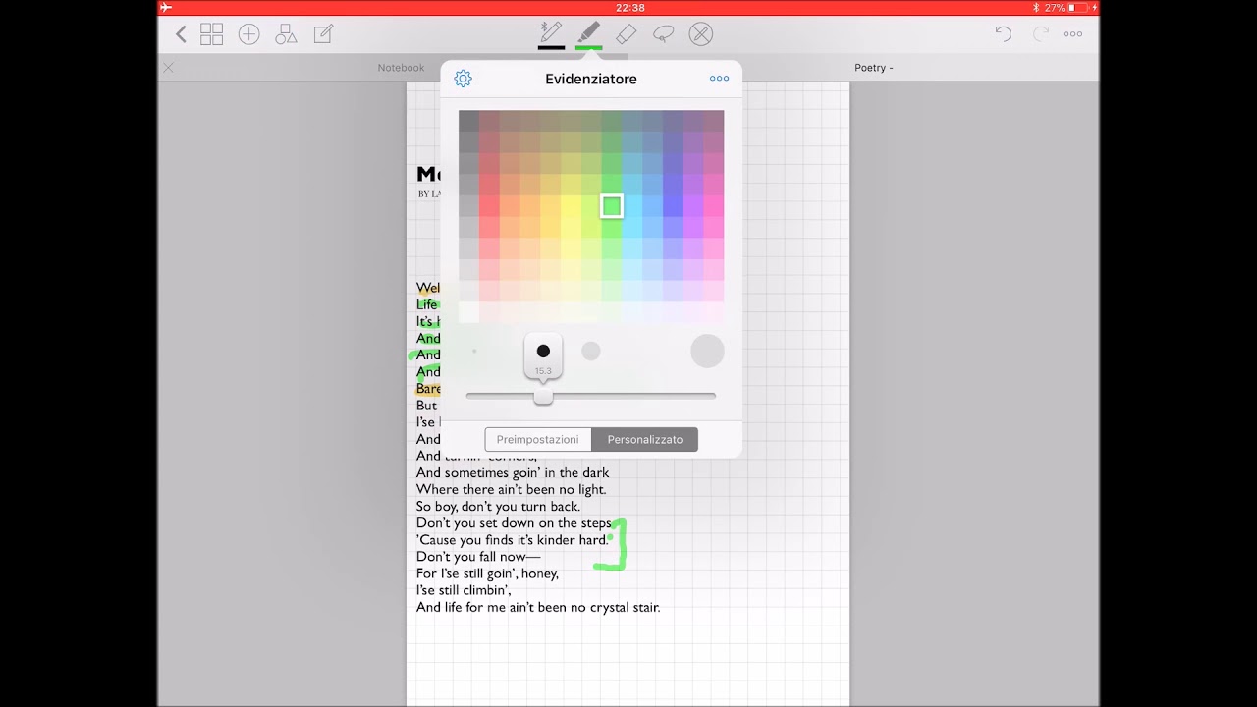Choose the largest highlighter size circle
This screenshot has width=1257, height=707.
coord(707,351)
